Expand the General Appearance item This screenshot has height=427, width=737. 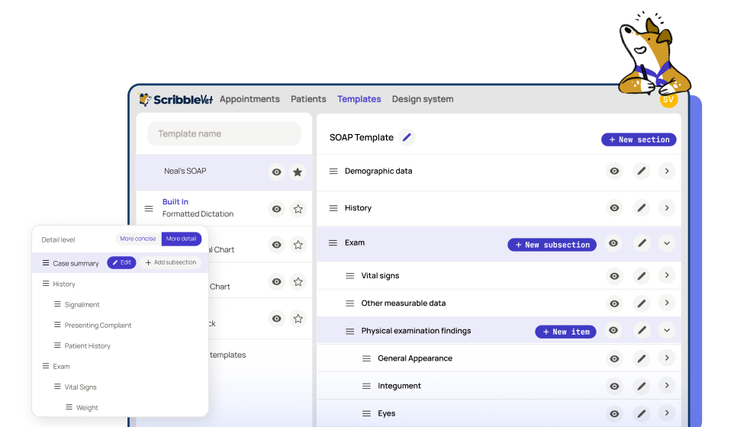click(x=667, y=358)
